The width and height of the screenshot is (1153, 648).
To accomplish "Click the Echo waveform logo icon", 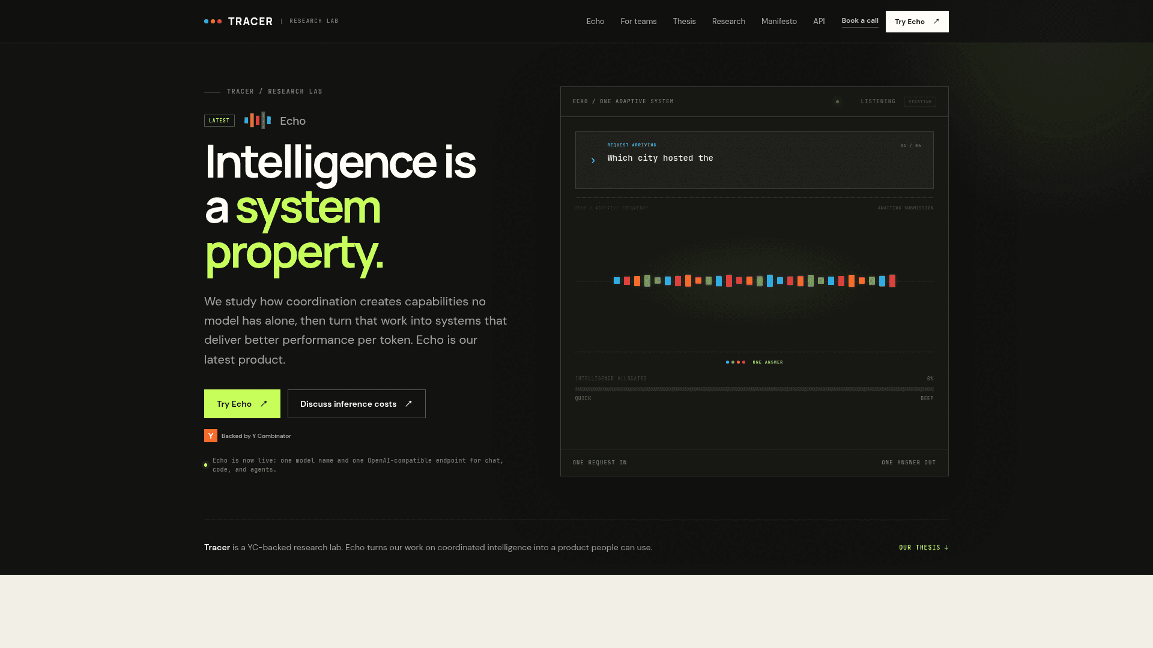I will (x=258, y=121).
